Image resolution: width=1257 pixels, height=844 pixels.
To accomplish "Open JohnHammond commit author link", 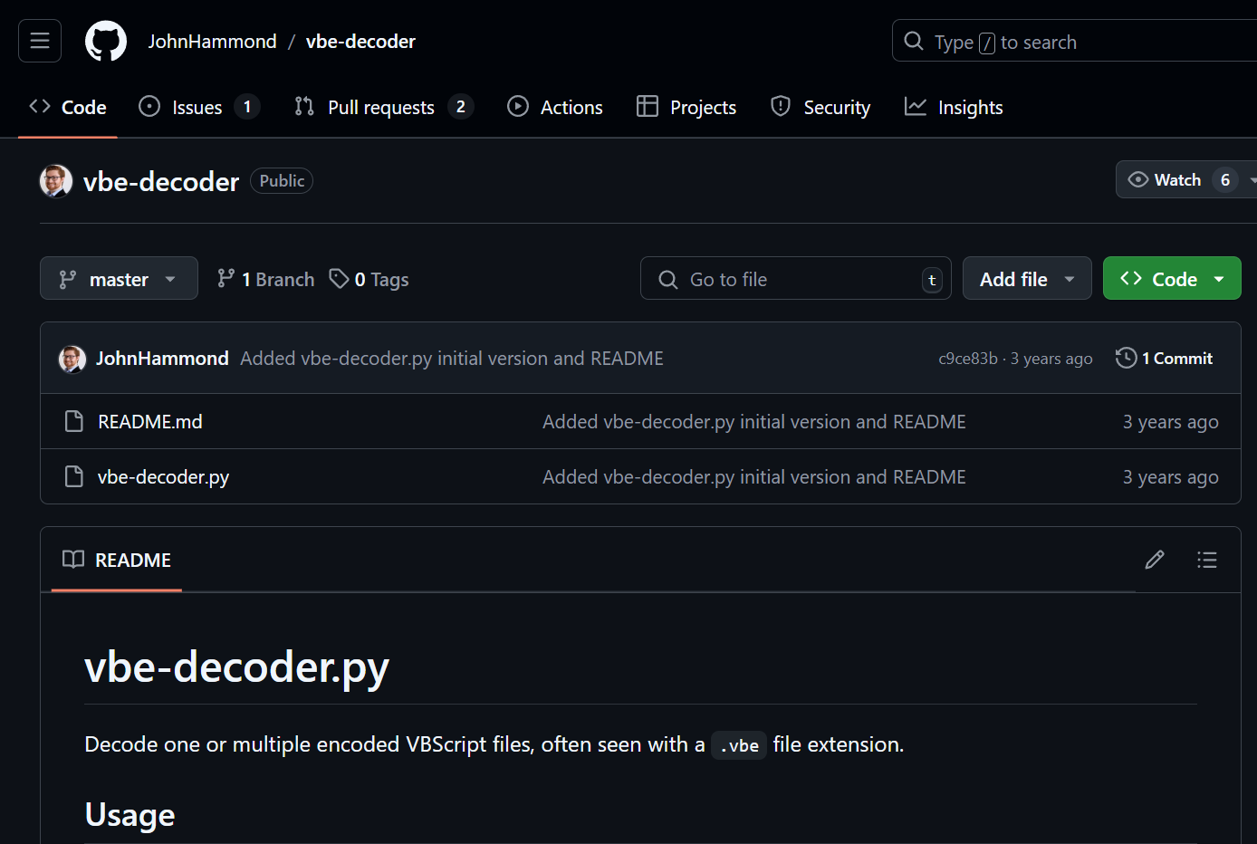I will 162,359.
